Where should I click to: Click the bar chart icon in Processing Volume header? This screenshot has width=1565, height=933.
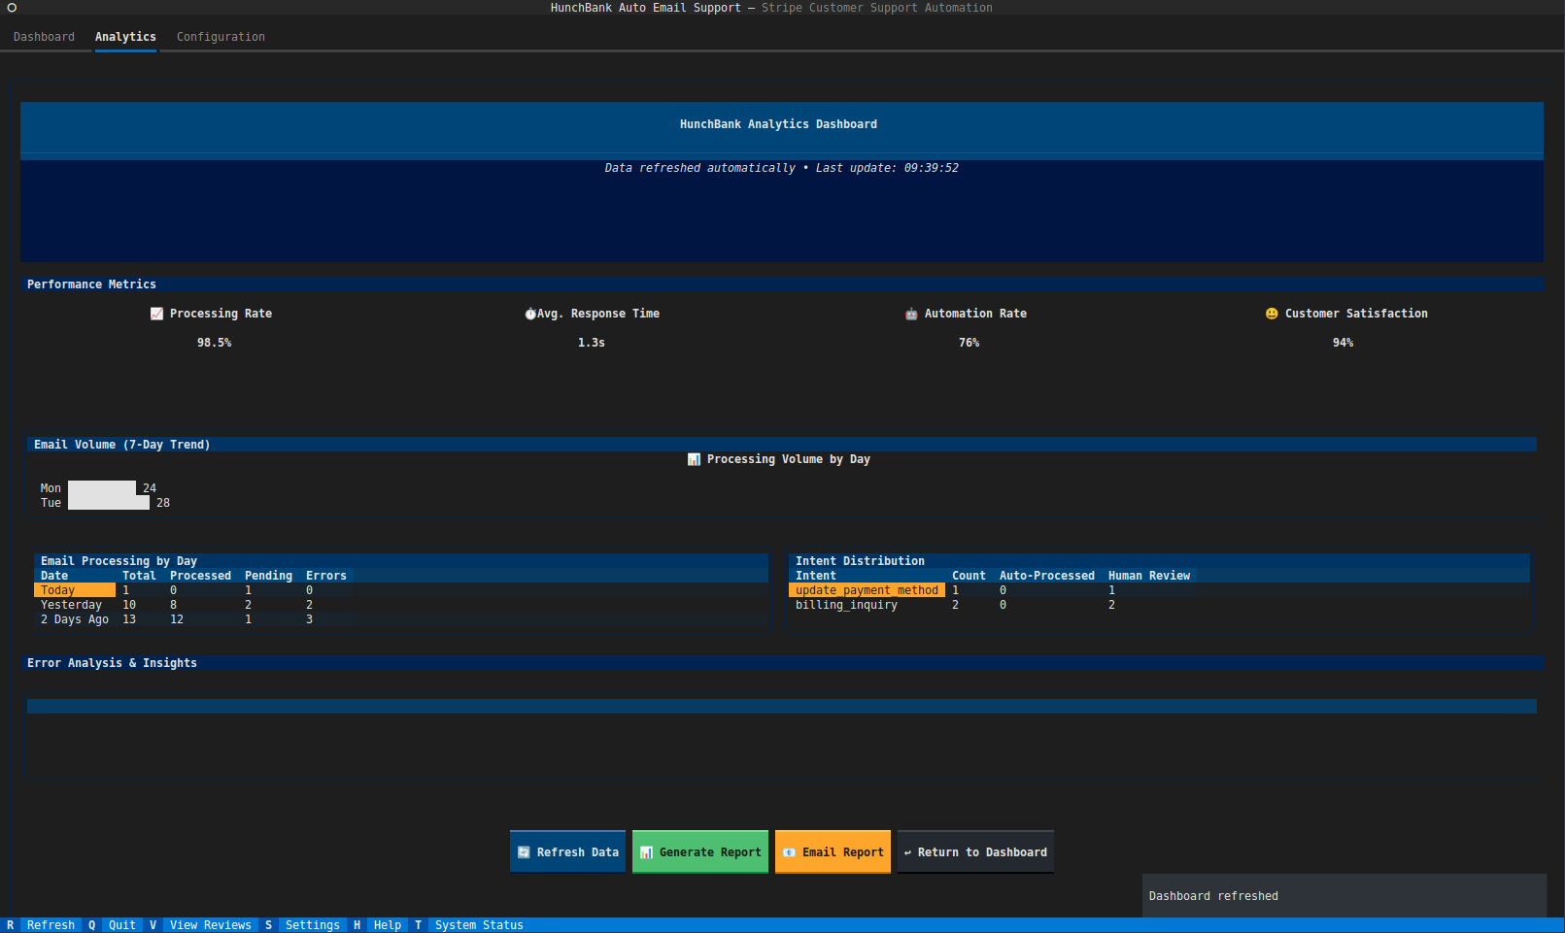pyautogui.click(x=694, y=458)
